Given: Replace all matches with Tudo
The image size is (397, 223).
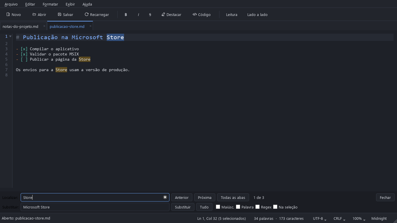Looking at the screenshot, I should click(x=204, y=207).
